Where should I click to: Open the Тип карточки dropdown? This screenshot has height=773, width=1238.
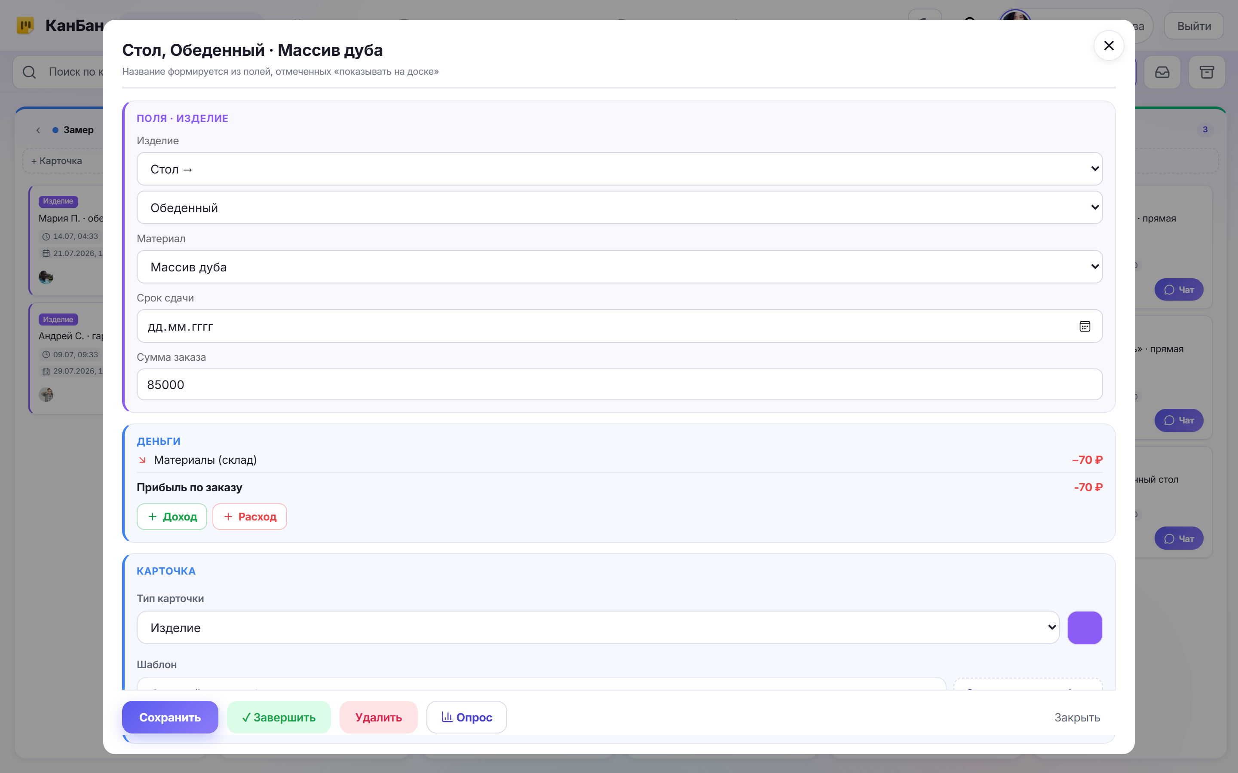click(x=598, y=627)
